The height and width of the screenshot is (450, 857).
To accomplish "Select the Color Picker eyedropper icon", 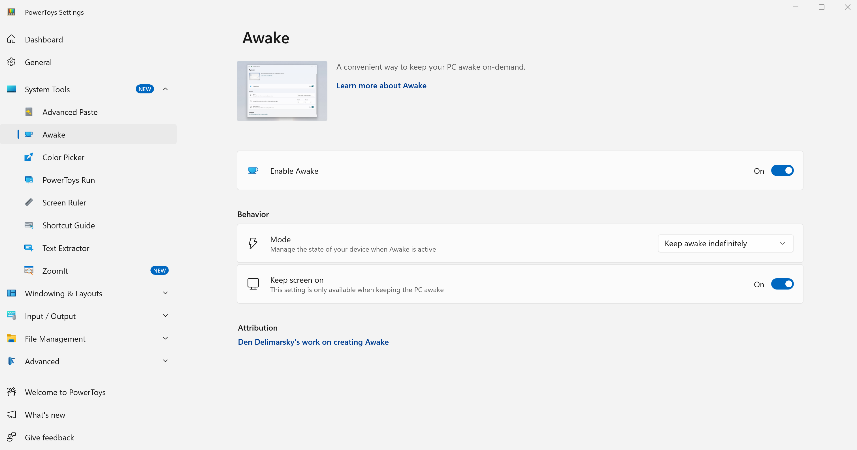I will [29, 157].
